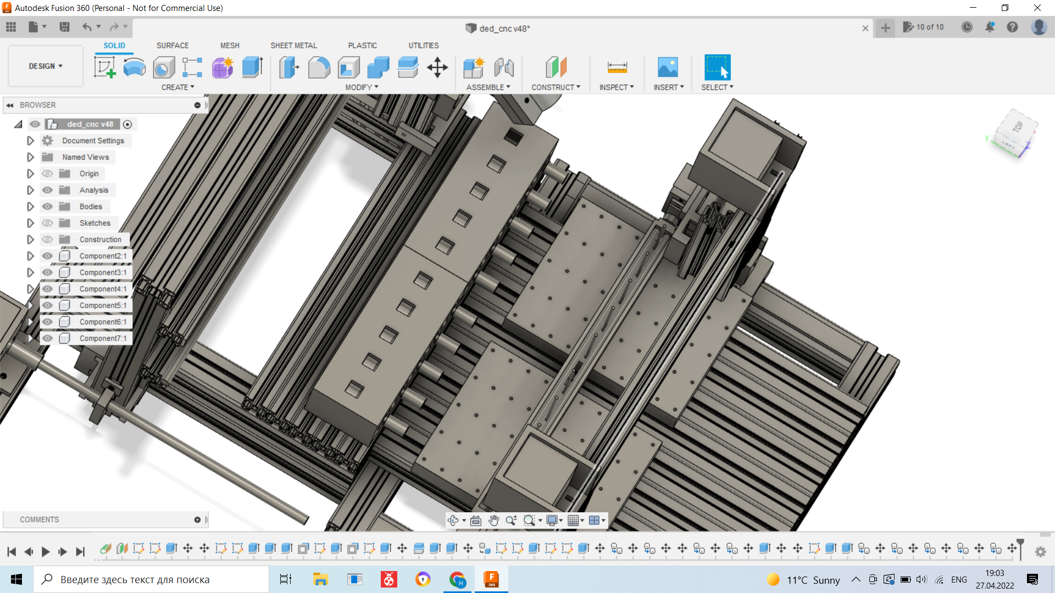
Task: Expand the Document Settings node
Action: [x=30, y=141]
